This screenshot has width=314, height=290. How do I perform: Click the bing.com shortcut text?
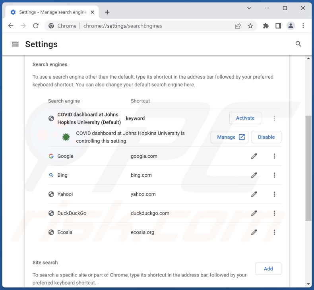(x=141, y=175)
